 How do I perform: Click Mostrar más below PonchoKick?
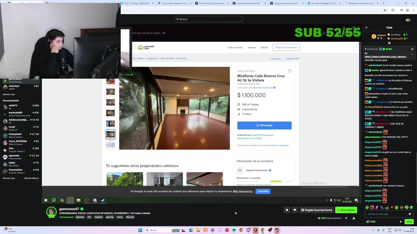(9, 178)
